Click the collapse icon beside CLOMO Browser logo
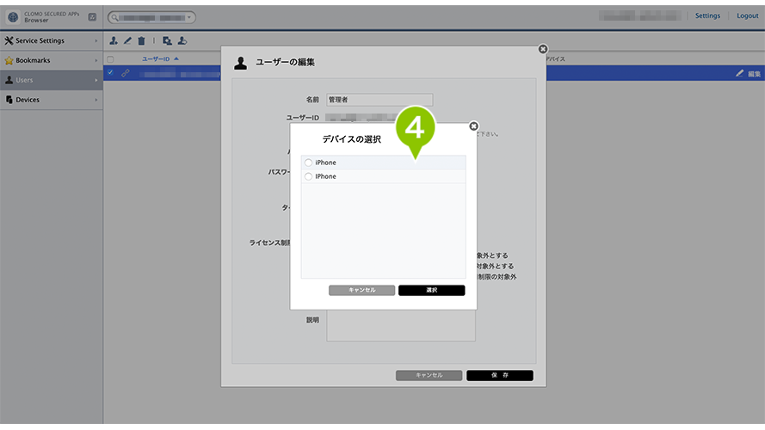765x430 pixels. coord(92,16)
